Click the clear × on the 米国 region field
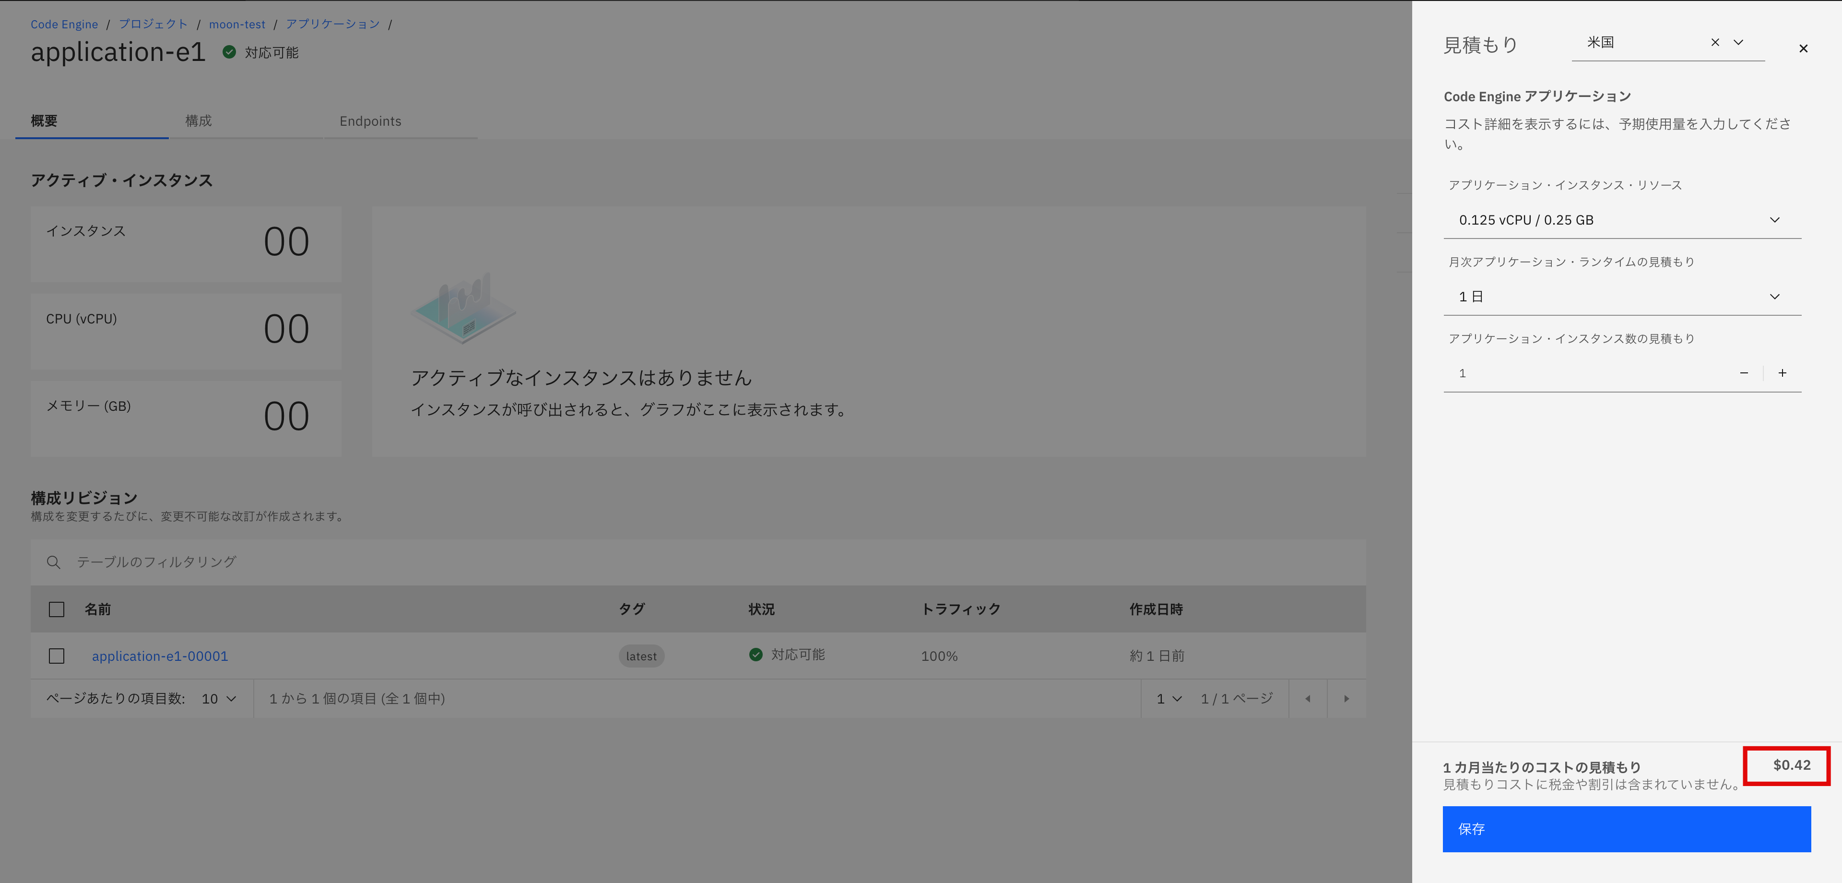The image size is (1842, 883). pyautogui.click(x=1715, y=42)
